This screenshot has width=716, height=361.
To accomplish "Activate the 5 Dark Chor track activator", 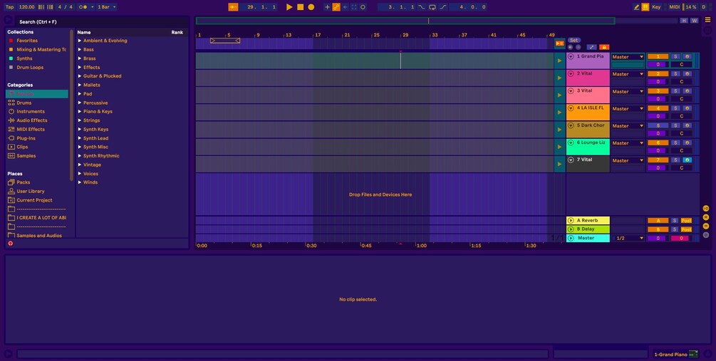I will [658, 125].
